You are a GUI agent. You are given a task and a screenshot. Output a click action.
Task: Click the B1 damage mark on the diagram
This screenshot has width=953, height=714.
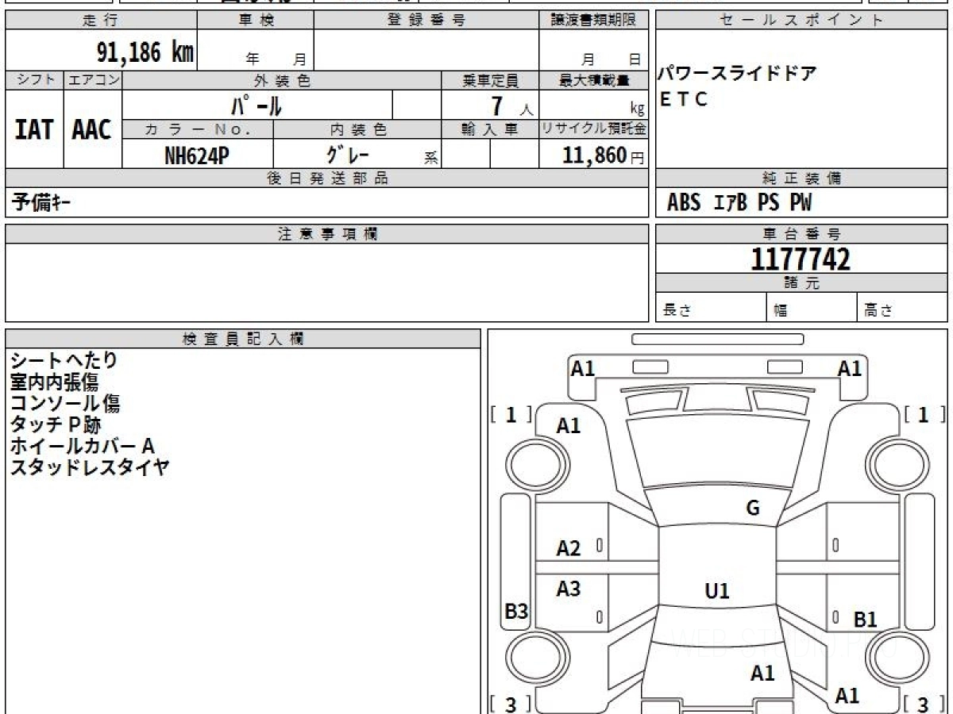[865, 620]
